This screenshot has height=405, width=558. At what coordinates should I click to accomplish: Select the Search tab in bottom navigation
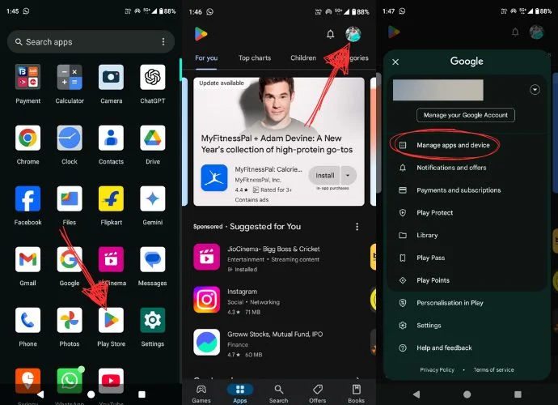[x=278, y=393]
